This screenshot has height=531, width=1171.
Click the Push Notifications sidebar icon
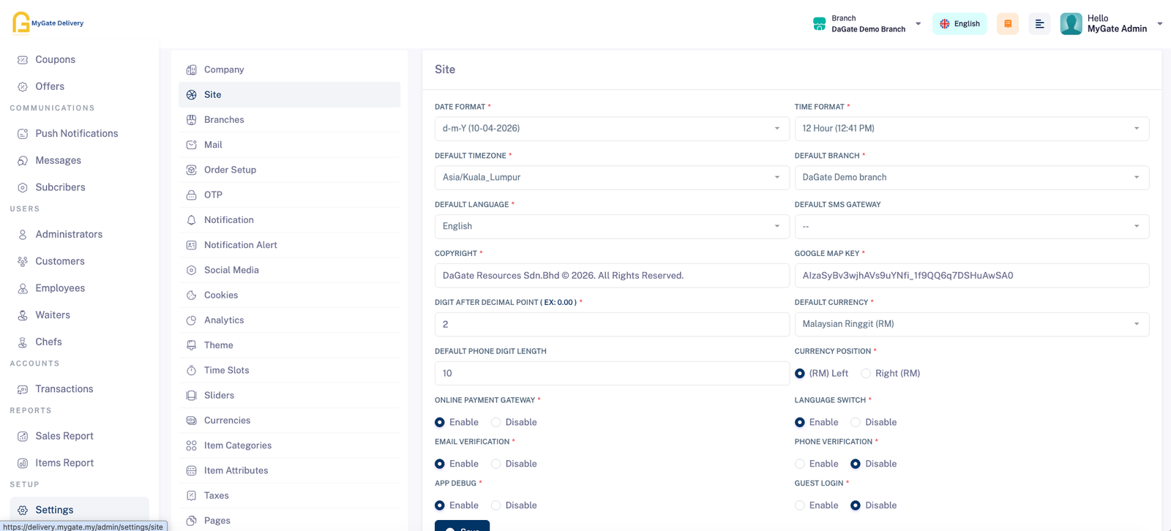[x=23, y=134]
